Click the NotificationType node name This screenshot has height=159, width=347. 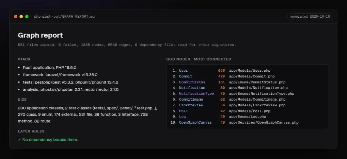196,94
